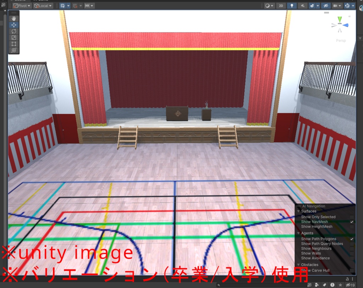Viewport: 363px width, 288px height.
Task: Toggle scene audio in Scene view
Action: (302, 5)
